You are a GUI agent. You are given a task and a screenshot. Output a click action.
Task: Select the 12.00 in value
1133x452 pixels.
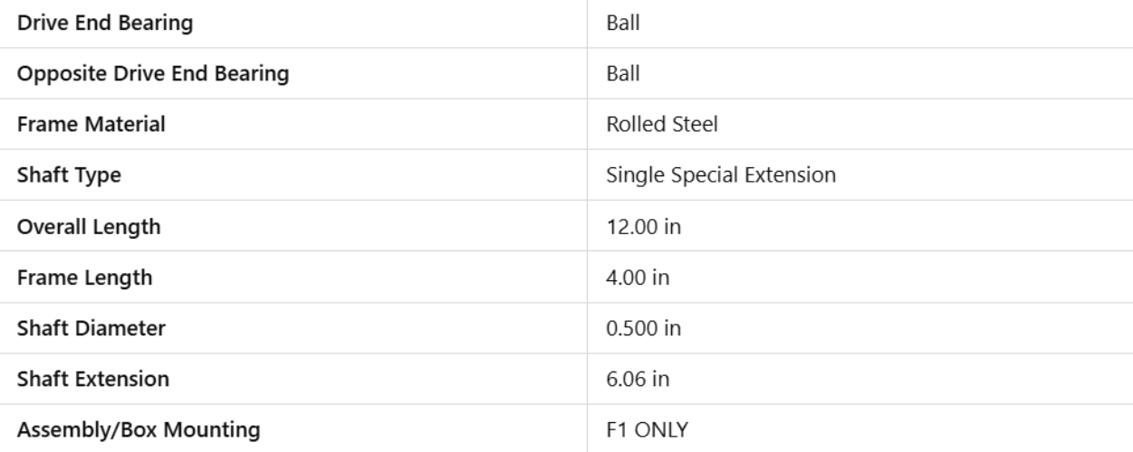click(643, 227)
